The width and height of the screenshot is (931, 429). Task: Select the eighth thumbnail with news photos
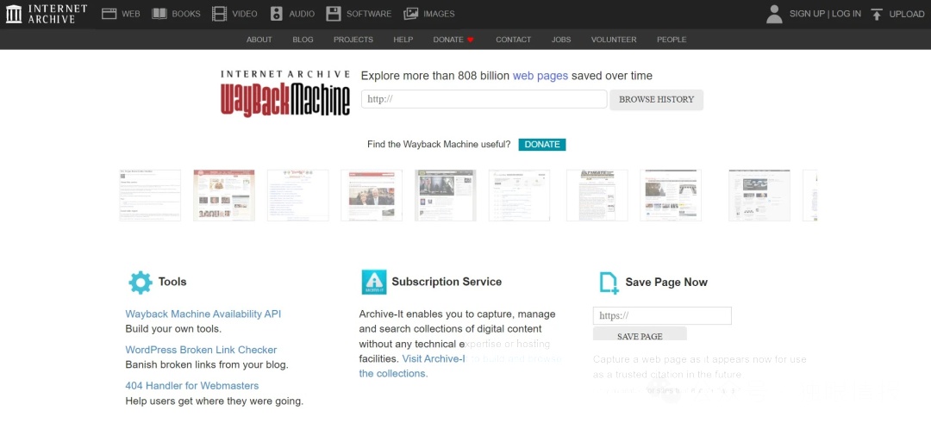point(671,196)
